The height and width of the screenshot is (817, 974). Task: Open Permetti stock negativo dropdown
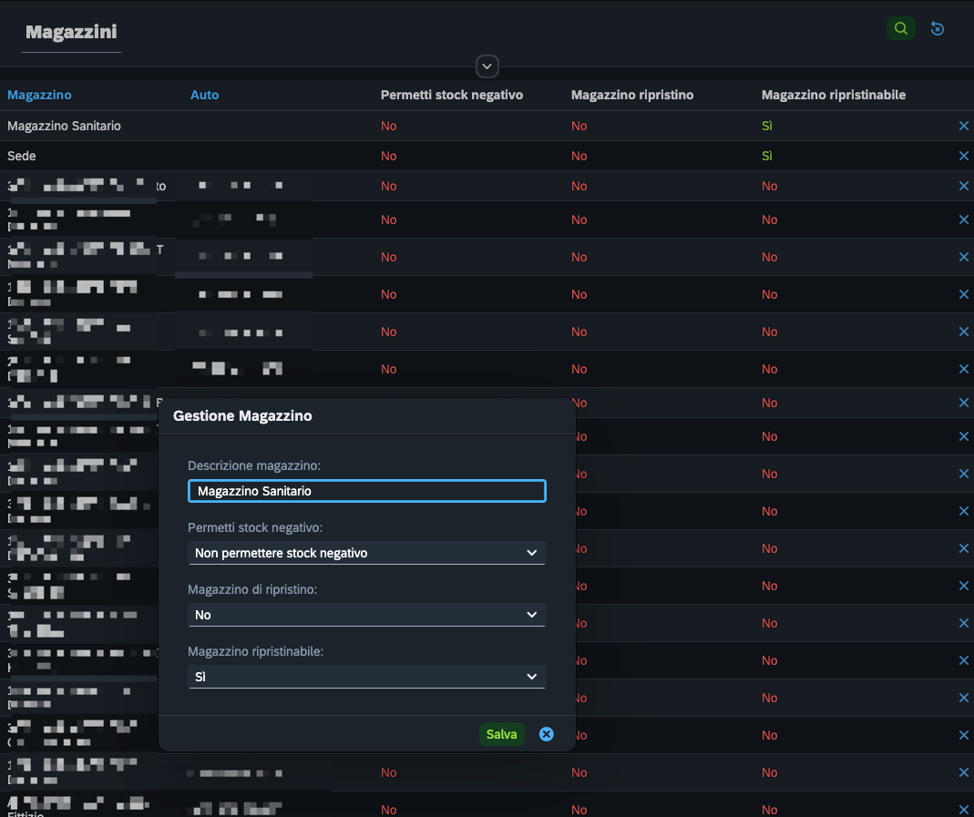pos(366,553)
